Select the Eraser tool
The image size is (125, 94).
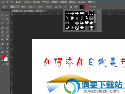tap(2, 36)
